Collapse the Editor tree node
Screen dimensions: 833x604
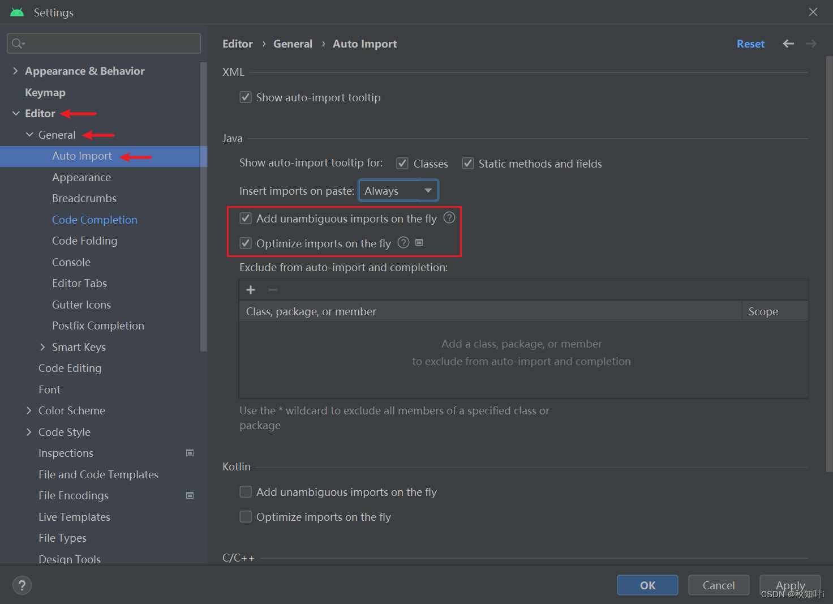coord(16,113)
